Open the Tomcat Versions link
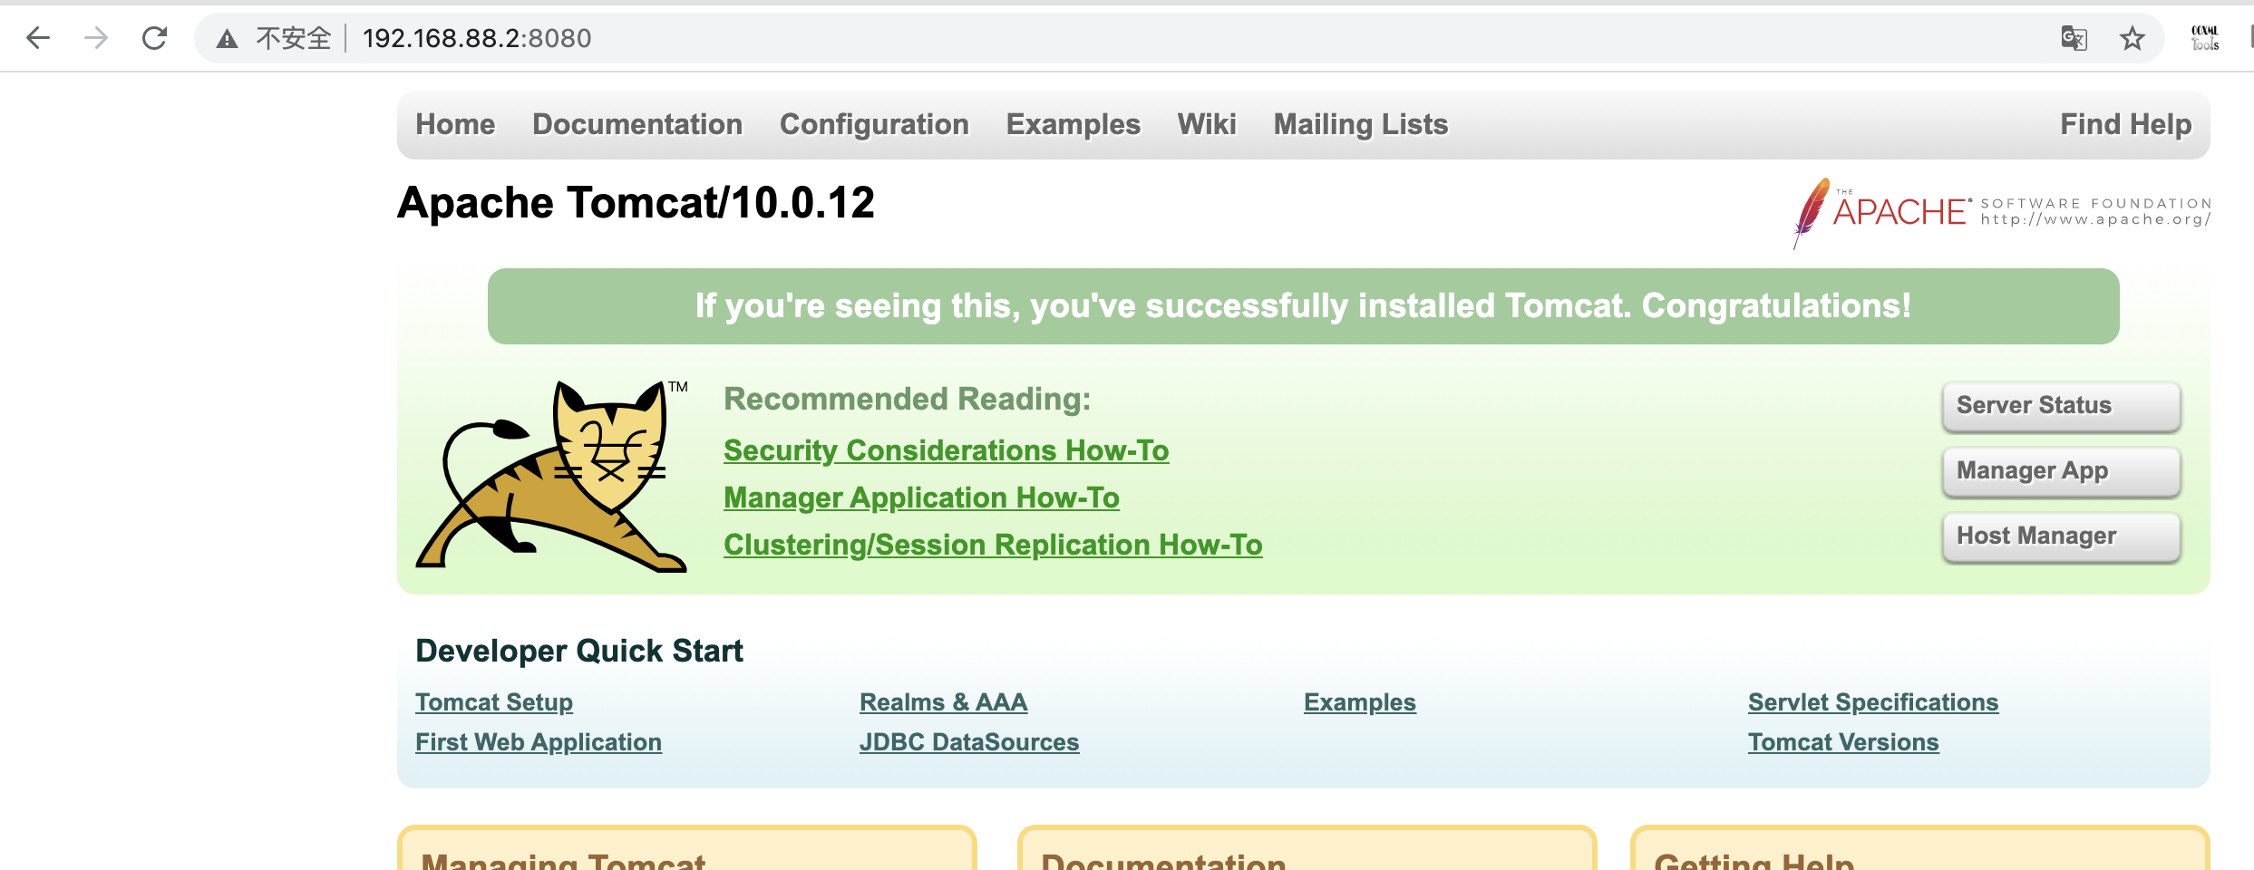Screen dimensions: 2254x870 point(1843,742)
